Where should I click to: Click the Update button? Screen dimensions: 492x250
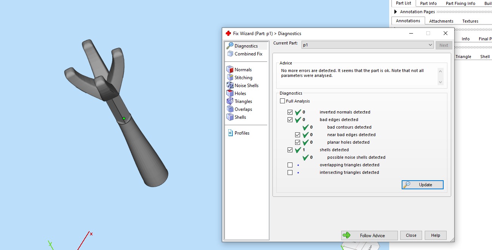click(x=422, y=185)
